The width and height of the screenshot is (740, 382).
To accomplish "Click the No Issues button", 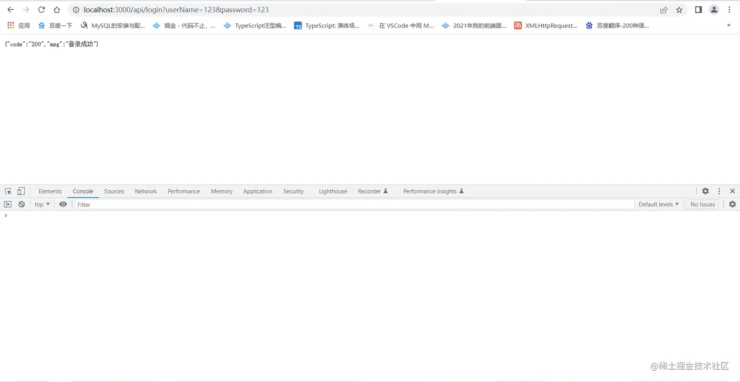I will tap(702, 204).
